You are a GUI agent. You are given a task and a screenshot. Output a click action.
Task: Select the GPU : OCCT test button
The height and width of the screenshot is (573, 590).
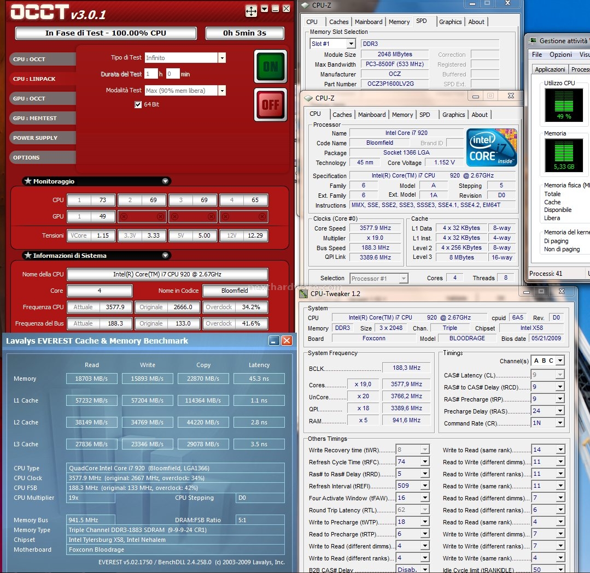[42, 98]
